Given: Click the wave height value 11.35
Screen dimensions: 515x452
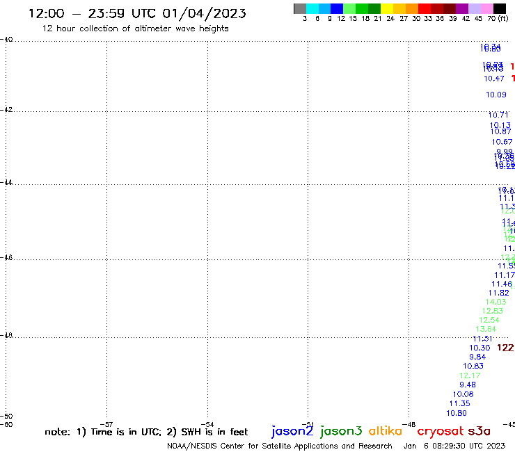Looking at the screenshot, I should 459,404.
